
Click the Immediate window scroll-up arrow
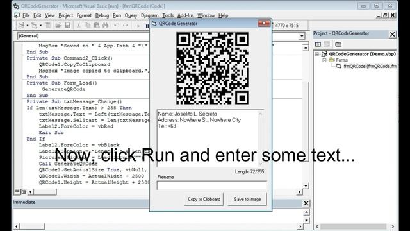pyautogui.click(x=306, y=212)
